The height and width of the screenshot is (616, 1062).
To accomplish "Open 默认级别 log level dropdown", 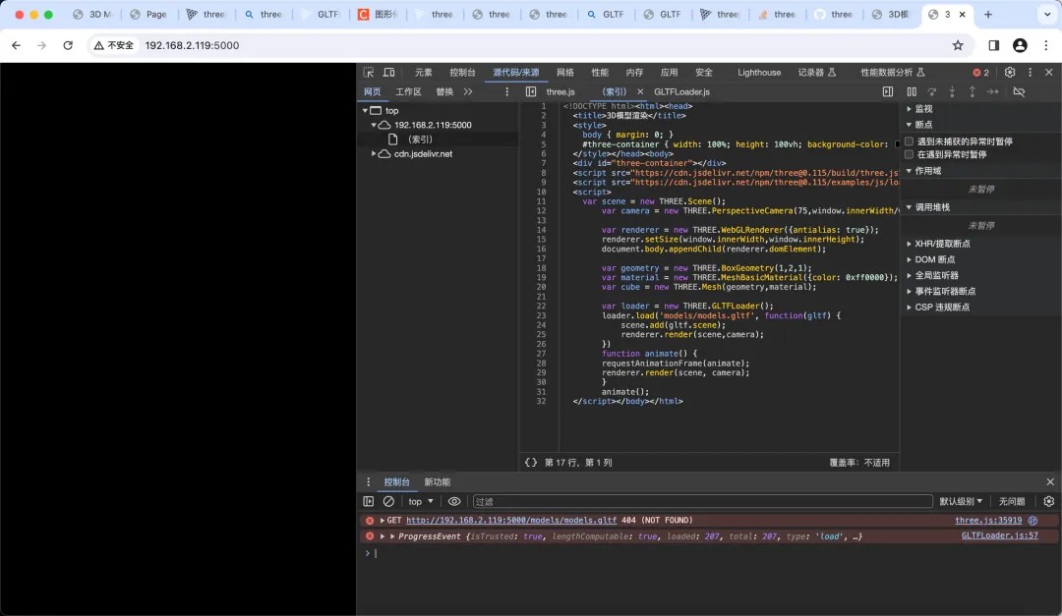I will [961, 502].
